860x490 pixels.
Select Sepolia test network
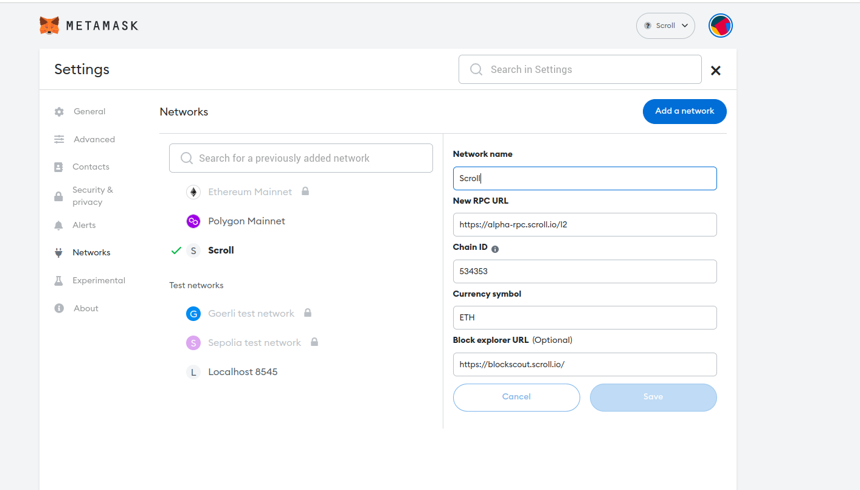coord(254,342)
